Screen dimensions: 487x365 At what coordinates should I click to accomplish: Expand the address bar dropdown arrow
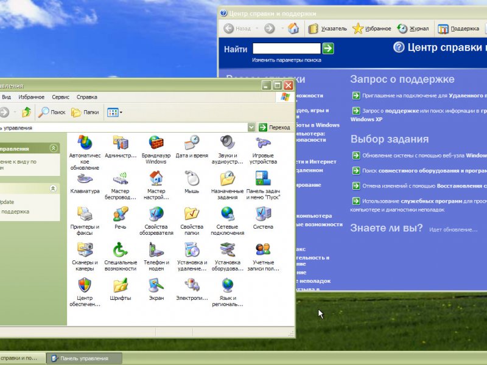pyautogui.click(x=251, y=127)
